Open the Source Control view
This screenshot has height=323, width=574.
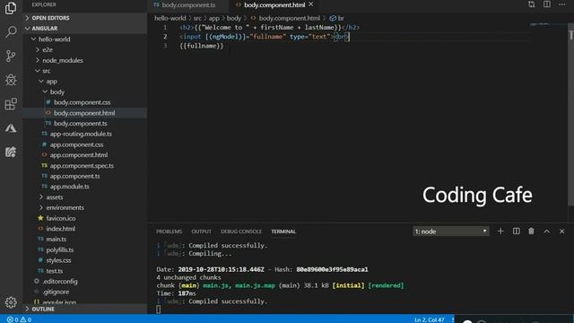coord(11,56)
